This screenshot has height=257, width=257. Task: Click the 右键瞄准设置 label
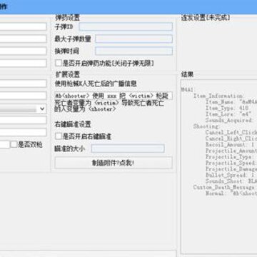point(73,124)
